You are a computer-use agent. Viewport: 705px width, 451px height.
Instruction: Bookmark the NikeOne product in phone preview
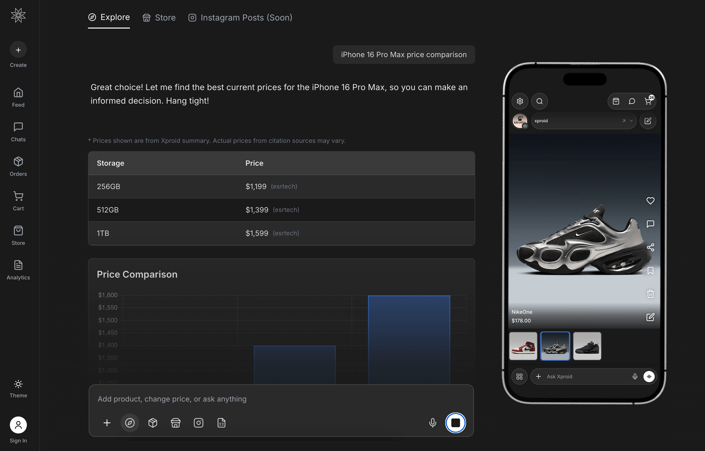[650, 270]
